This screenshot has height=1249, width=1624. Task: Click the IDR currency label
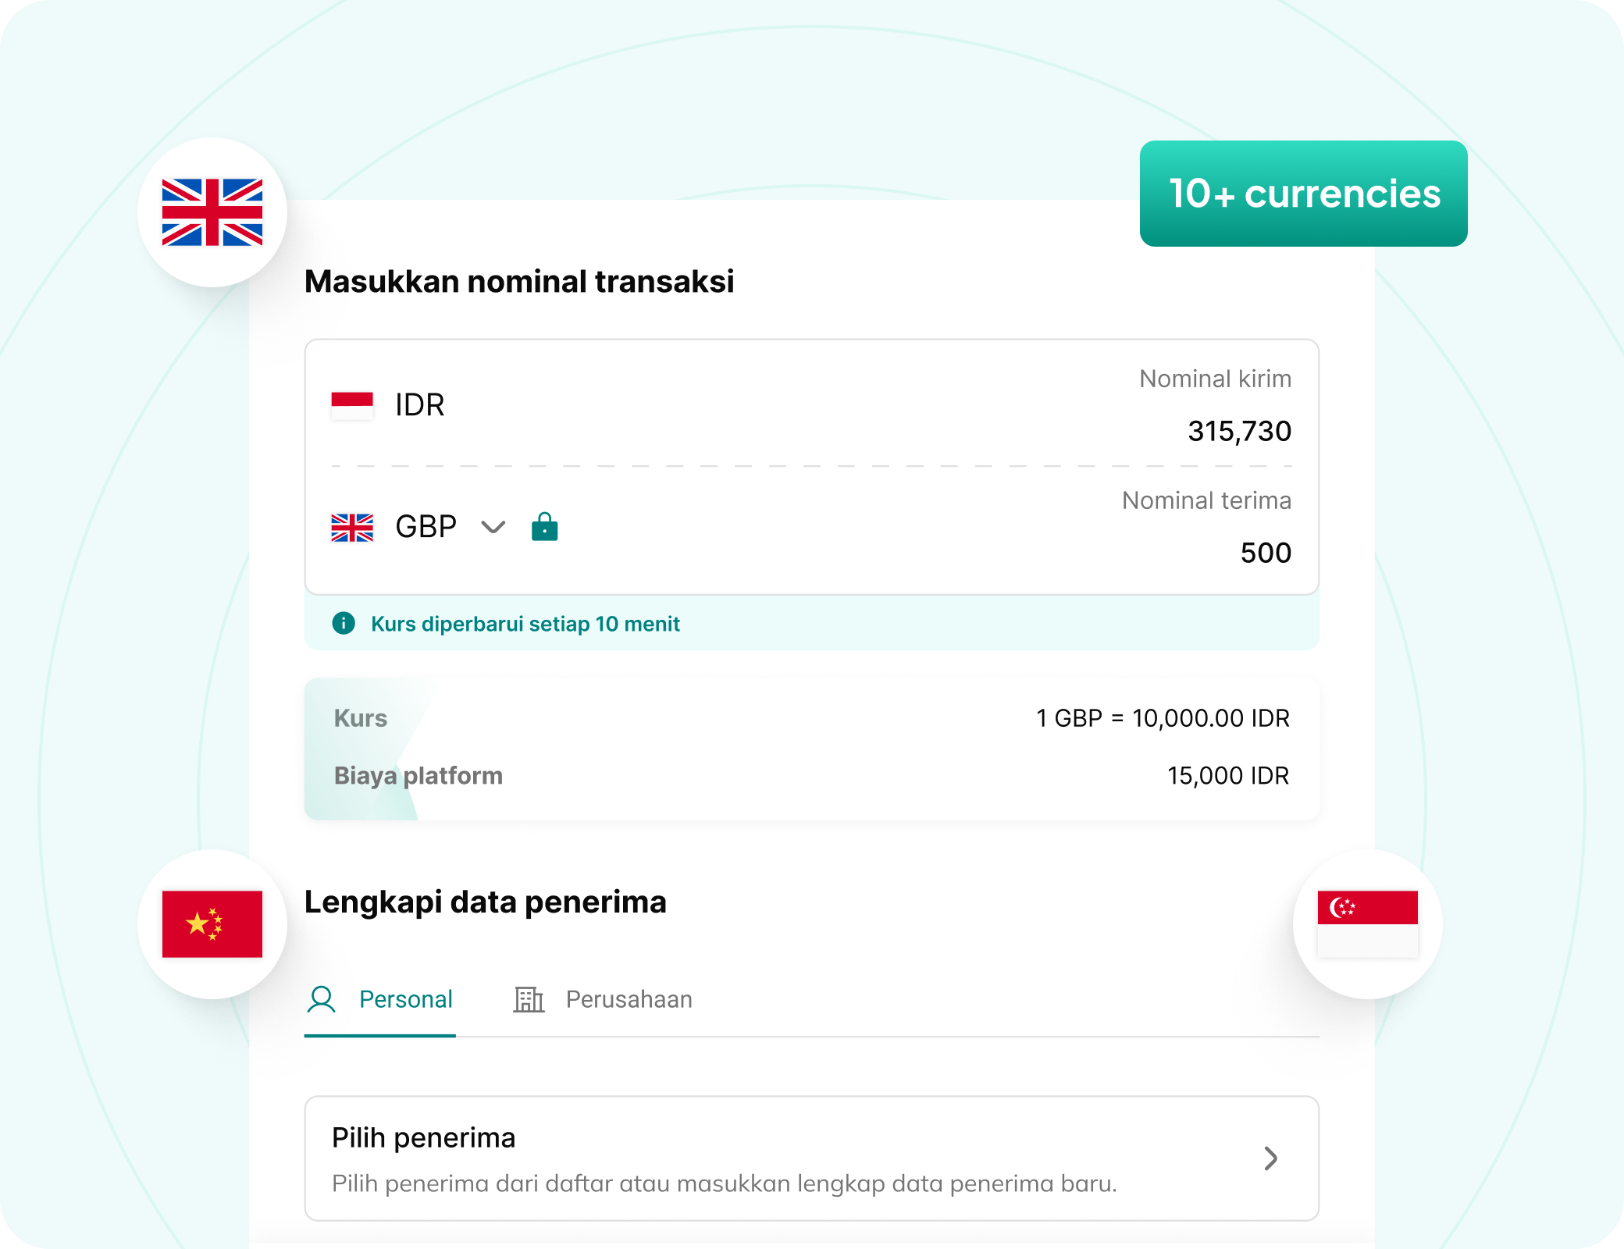click(419, 405)
